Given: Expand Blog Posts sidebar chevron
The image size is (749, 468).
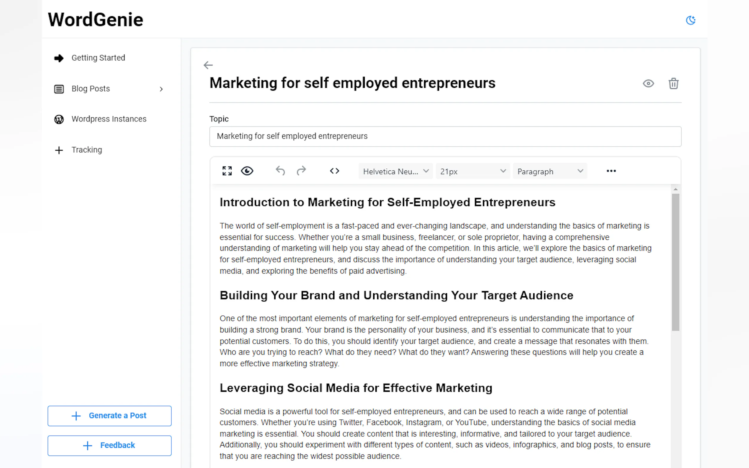Looking at the screenshot, I should coord(161,89).
